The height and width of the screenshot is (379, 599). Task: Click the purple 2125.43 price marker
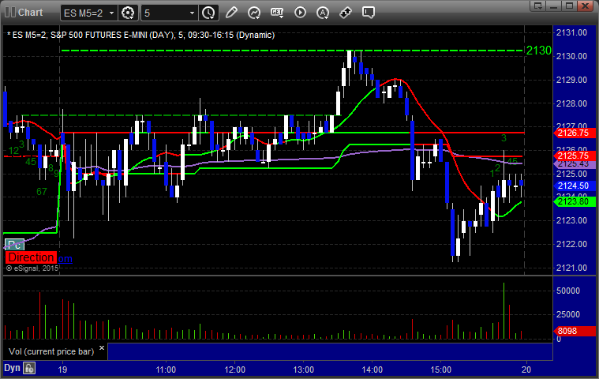point(575,164)
